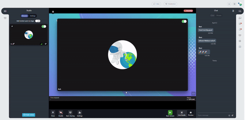245x120 pixels.
Task: Select the Preview mode
Action: (190, 114)
